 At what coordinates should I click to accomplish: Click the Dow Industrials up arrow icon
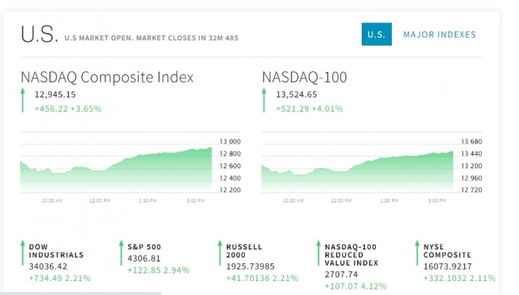[22, 252]
